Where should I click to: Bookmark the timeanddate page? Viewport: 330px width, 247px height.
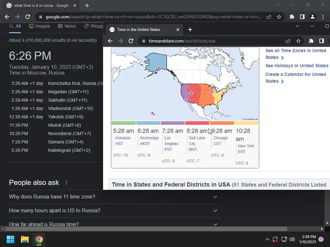[x=298, y=41]
